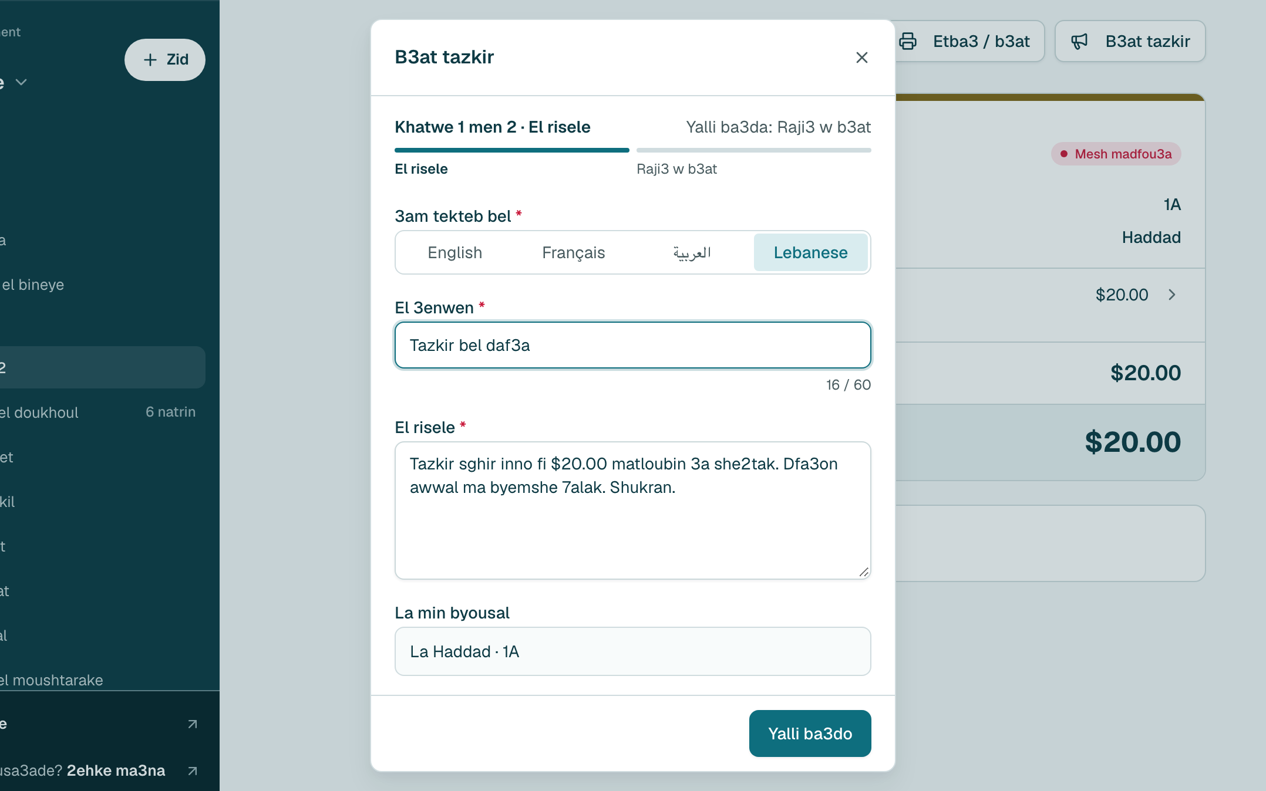Open 2ehke ma3na link in sidebar
This screenshot has width=1266, height=791.
click(116, 770)
